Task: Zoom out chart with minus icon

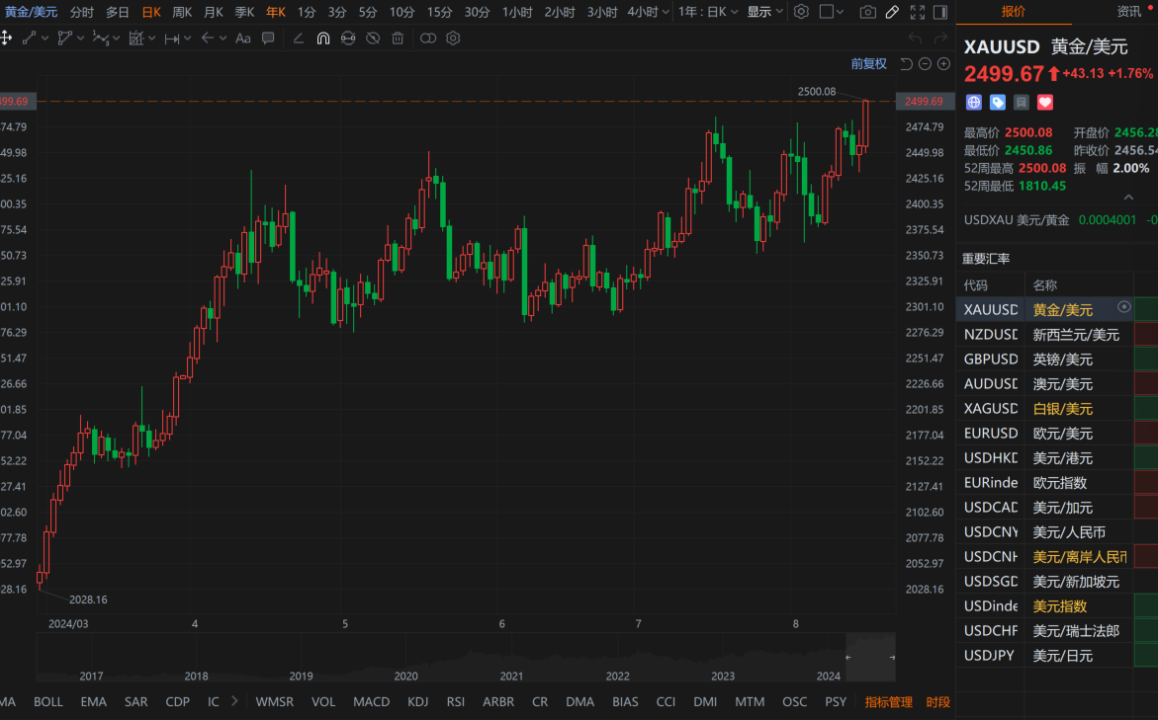Action: 925,64
